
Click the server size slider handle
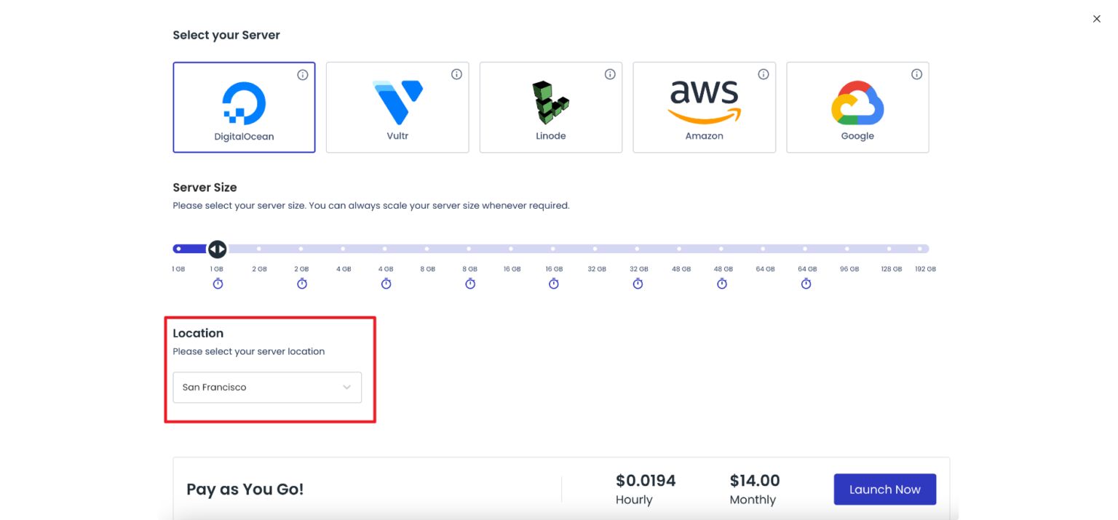pos(217,249)
